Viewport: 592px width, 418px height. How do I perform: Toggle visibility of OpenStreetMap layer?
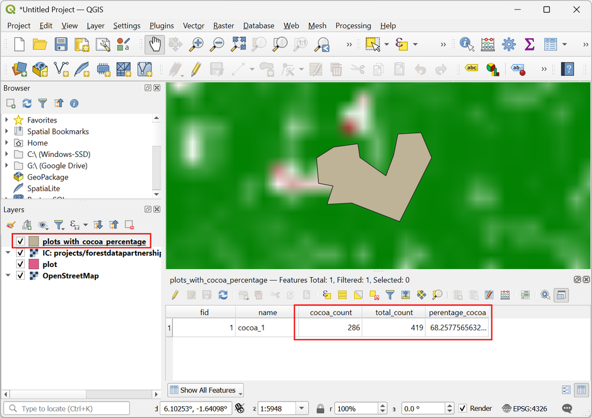20,275
